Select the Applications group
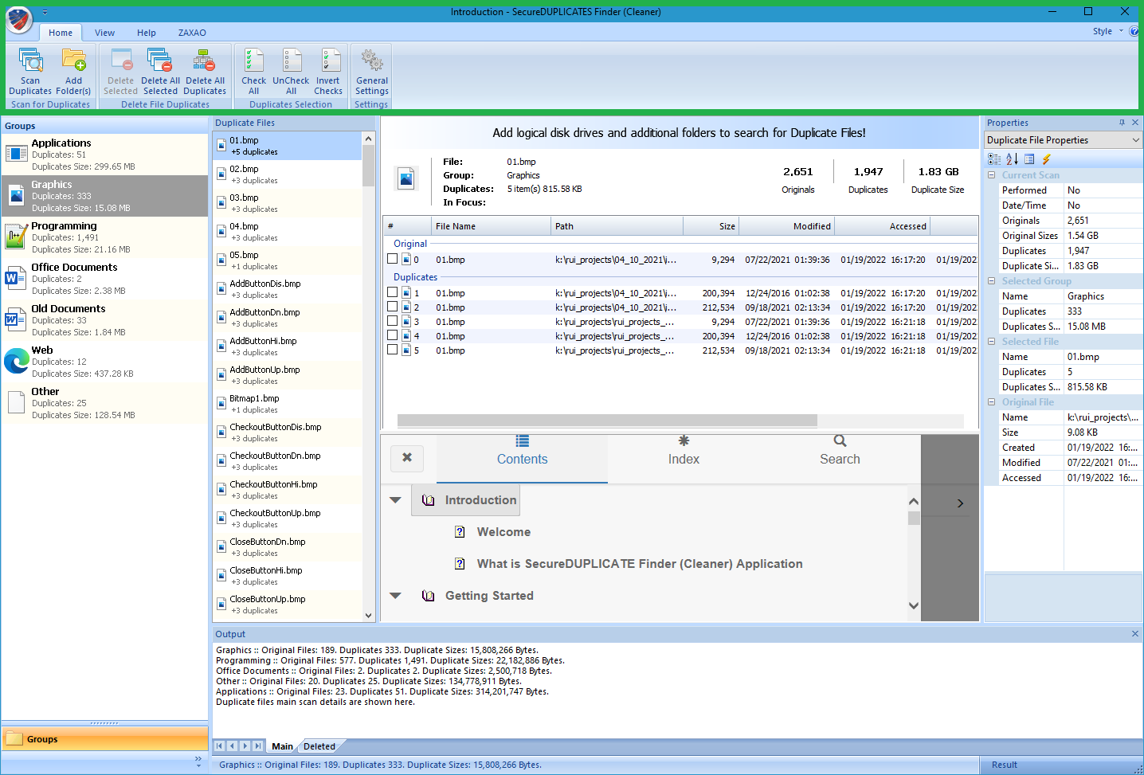 [x=104, y=155]
